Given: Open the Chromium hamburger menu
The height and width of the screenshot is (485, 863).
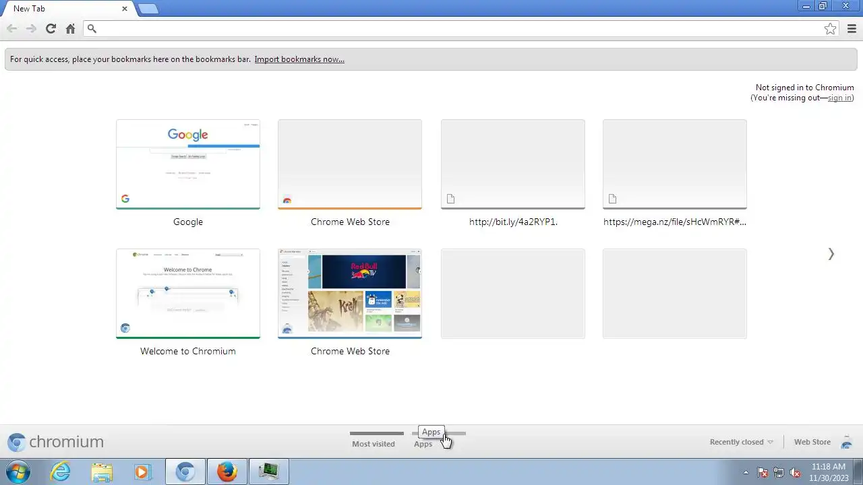Looking at the screenshot, I should point(852,28).
